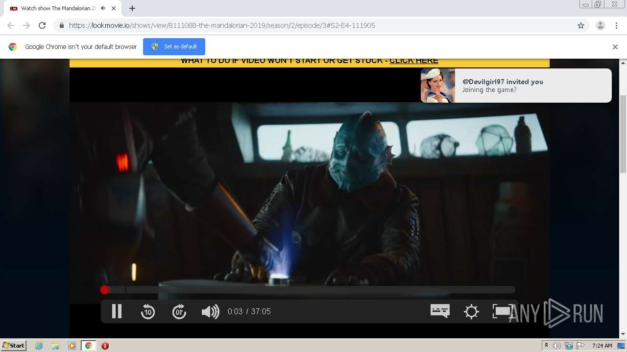The width and height of the screenshot is (627, 352).
Task: Click the red playhead scrubber
Action: 104,290
